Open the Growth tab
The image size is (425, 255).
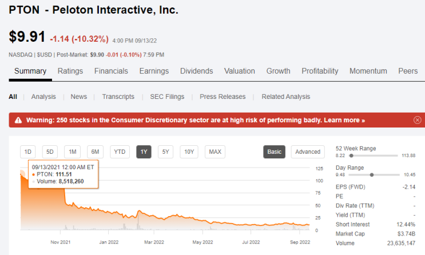[279, 71]
